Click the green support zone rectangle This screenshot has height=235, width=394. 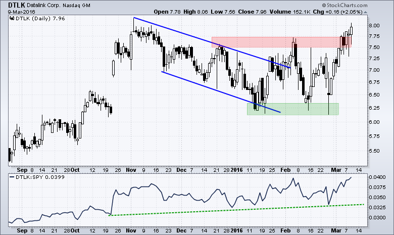click(x=293, y=109)
